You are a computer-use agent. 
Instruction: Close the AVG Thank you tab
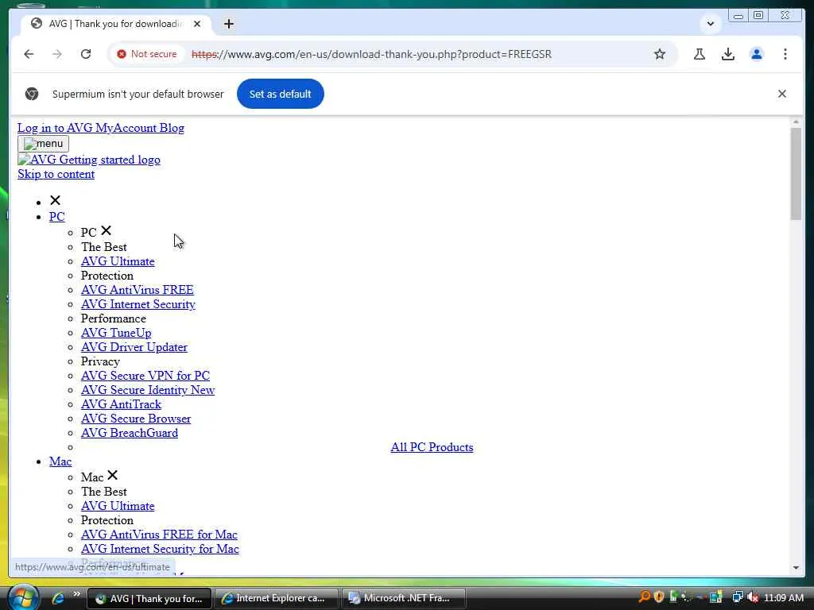197,24
